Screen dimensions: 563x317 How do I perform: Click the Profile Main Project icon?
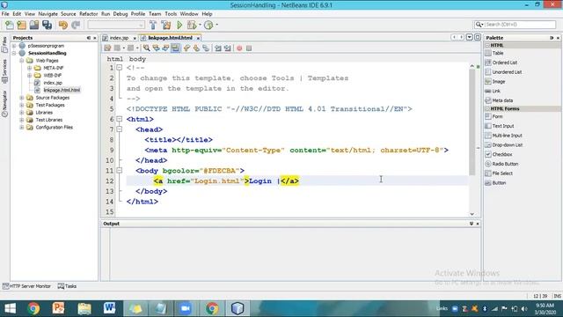pyautogui.click(x=208, y=25)
